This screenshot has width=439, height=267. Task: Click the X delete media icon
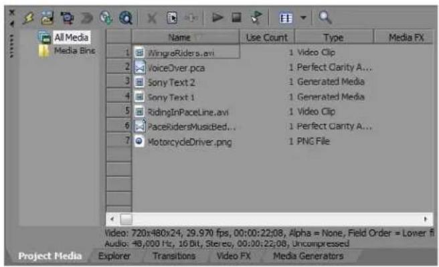[x=152, y=19]
